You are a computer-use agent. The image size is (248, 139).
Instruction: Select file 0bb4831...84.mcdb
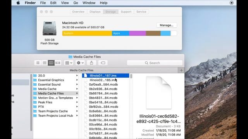[106, 98]
